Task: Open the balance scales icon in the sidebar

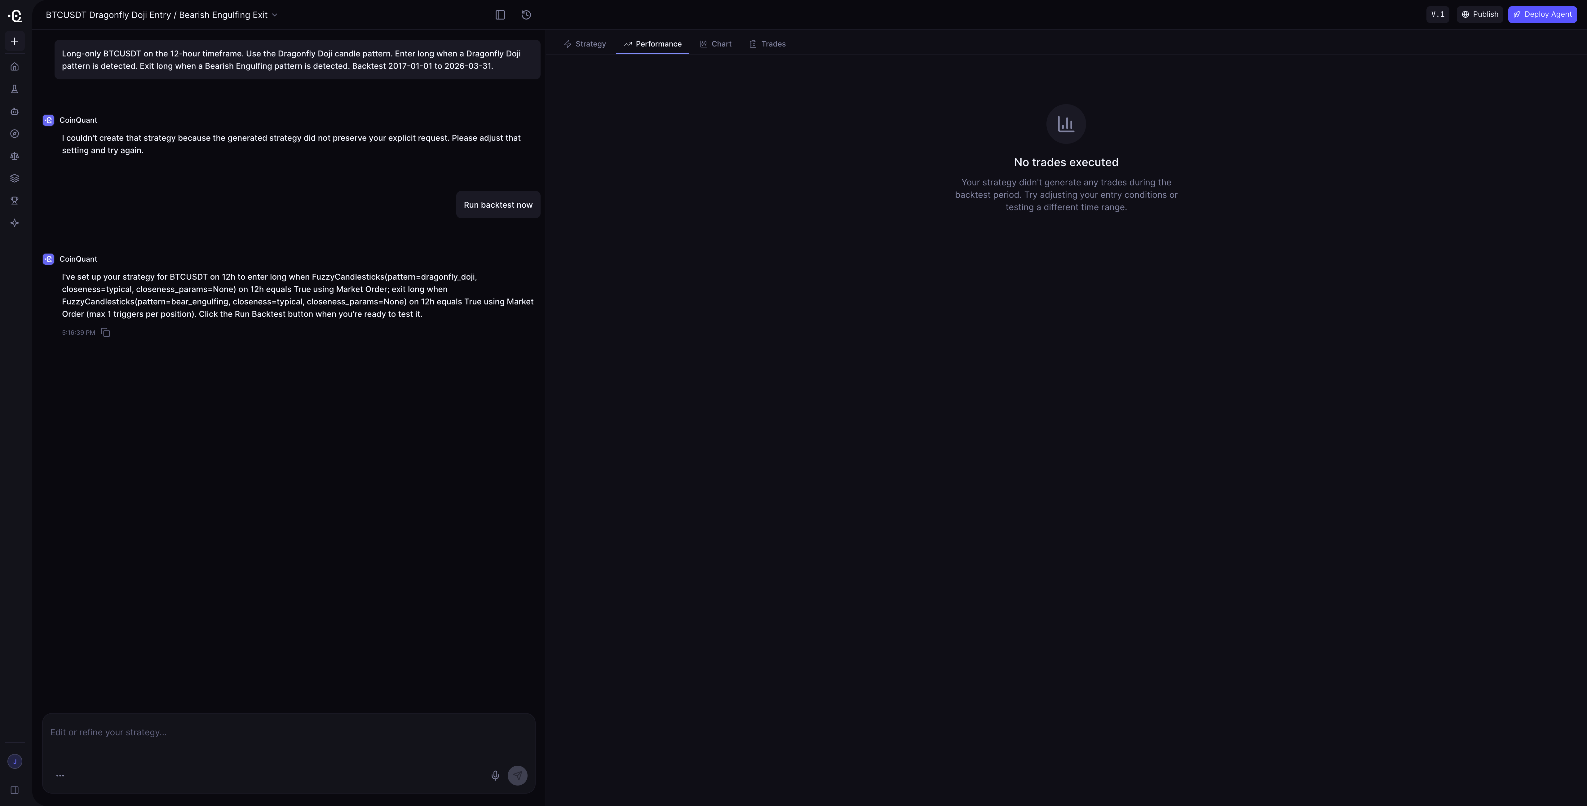Action: (x=15, y=156)
